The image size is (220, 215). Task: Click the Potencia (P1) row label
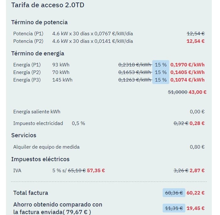click(28, 33)
